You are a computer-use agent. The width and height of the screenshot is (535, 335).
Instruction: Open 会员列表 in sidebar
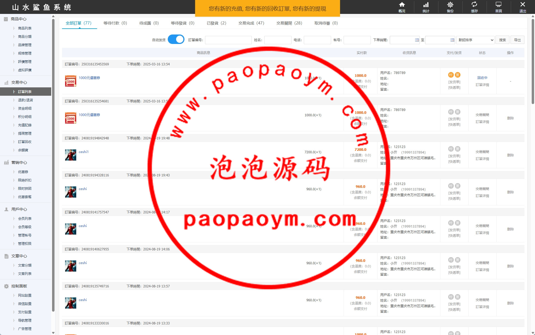point(25,219)
